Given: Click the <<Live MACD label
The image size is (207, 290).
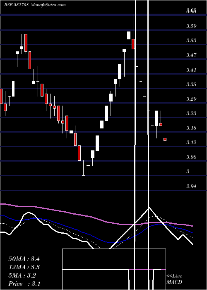Looking at the screenshot, I should click(x=174, y=279).
